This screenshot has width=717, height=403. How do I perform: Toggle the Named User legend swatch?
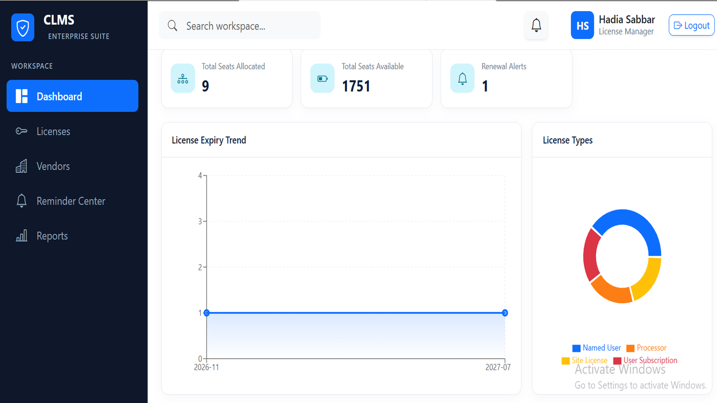[x=576, y=348]
